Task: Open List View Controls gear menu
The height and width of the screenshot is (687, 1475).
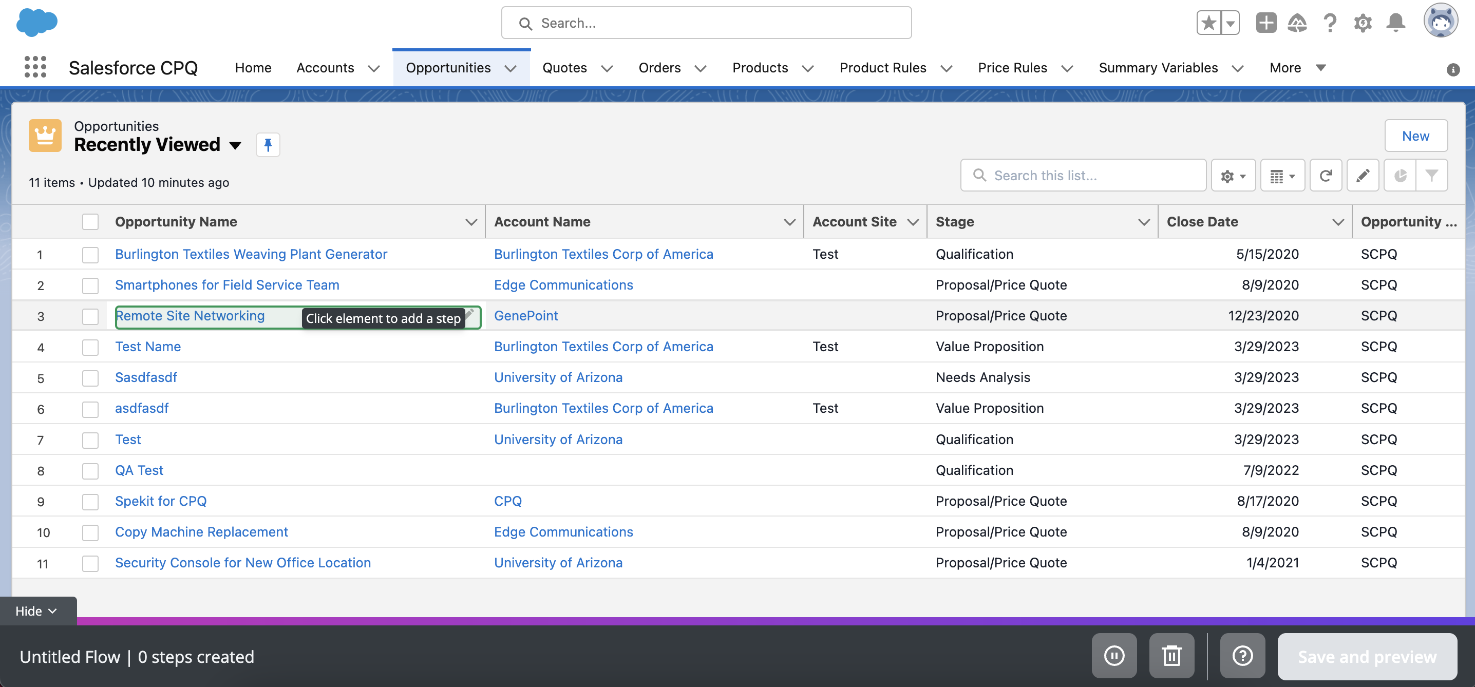Action: click(1234, 176)
